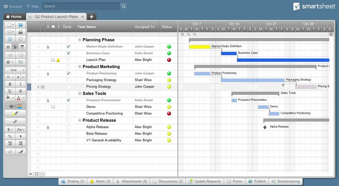Toggle Italic formatting
339x186 pixels.
click(21, 84)
